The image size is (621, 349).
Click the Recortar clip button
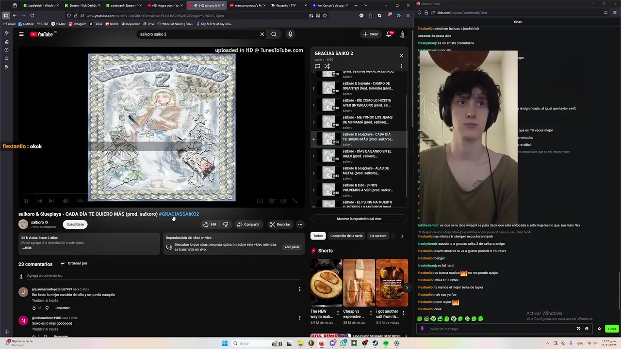(280, 224)
